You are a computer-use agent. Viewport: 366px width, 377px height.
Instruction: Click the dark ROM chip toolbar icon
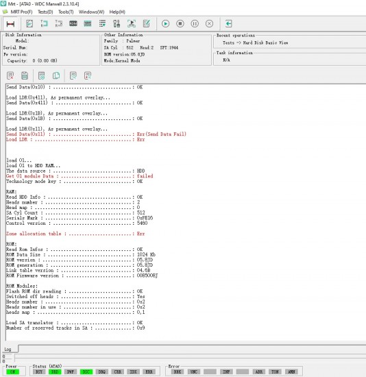pyautogui.click(x=73, y=23)
